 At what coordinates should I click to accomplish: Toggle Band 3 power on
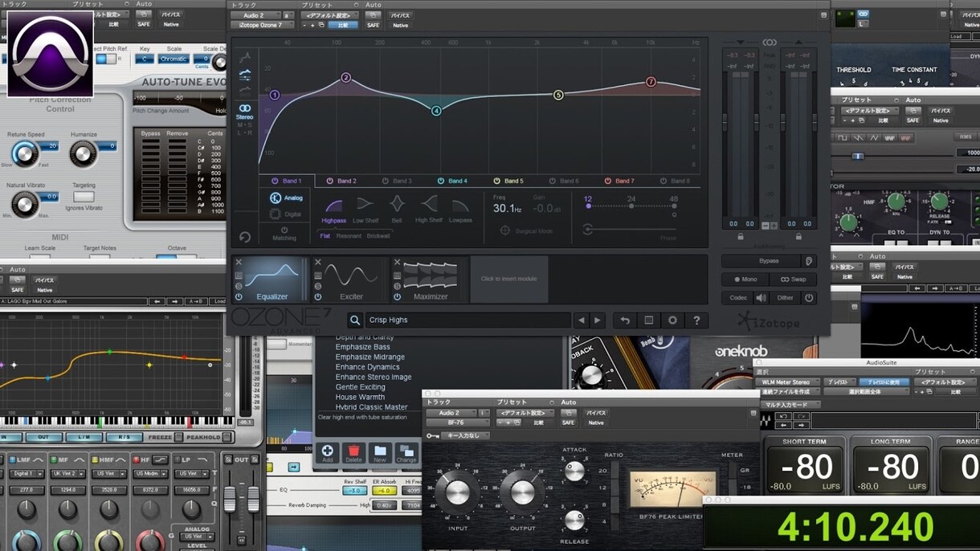[x=386, y=182]
